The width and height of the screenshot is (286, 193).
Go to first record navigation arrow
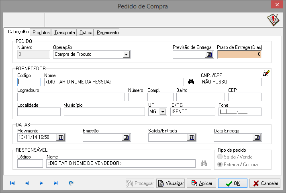click(x=12, y=183)
